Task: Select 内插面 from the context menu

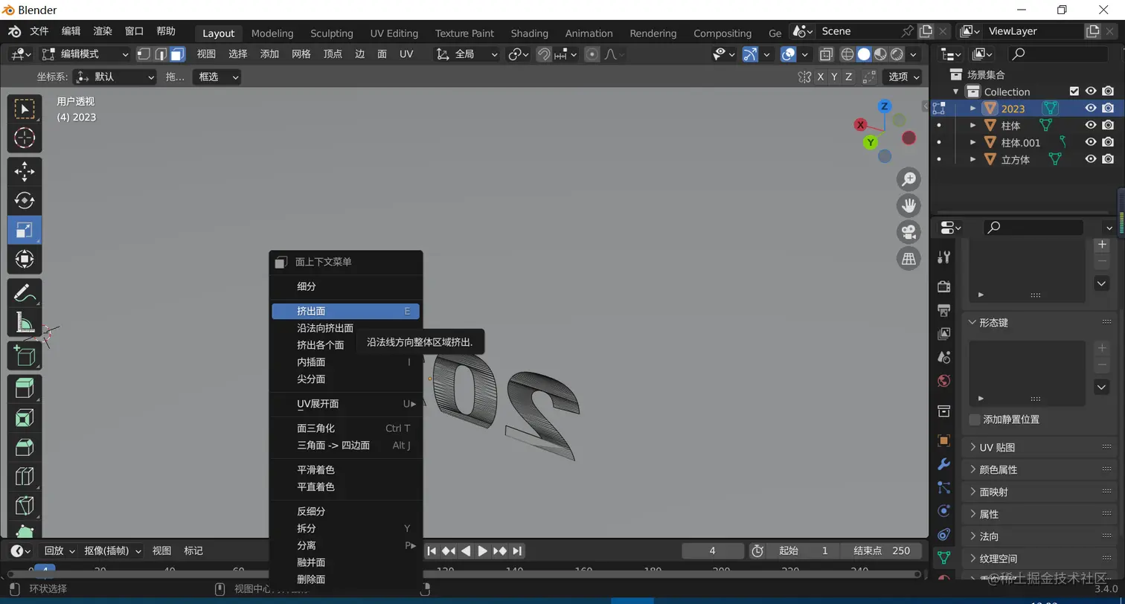Action: click(346, 362)
